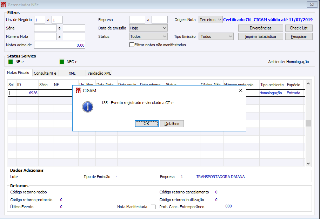
Task: Click ID cell 6936
Action: coord(27,93)
